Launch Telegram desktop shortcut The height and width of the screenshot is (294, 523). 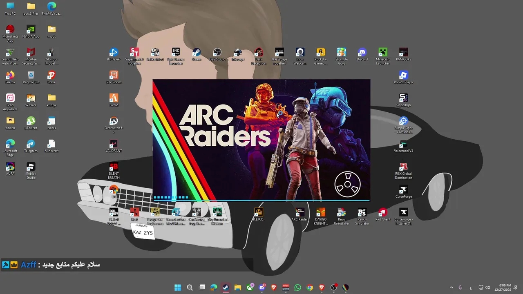point(31,146)
